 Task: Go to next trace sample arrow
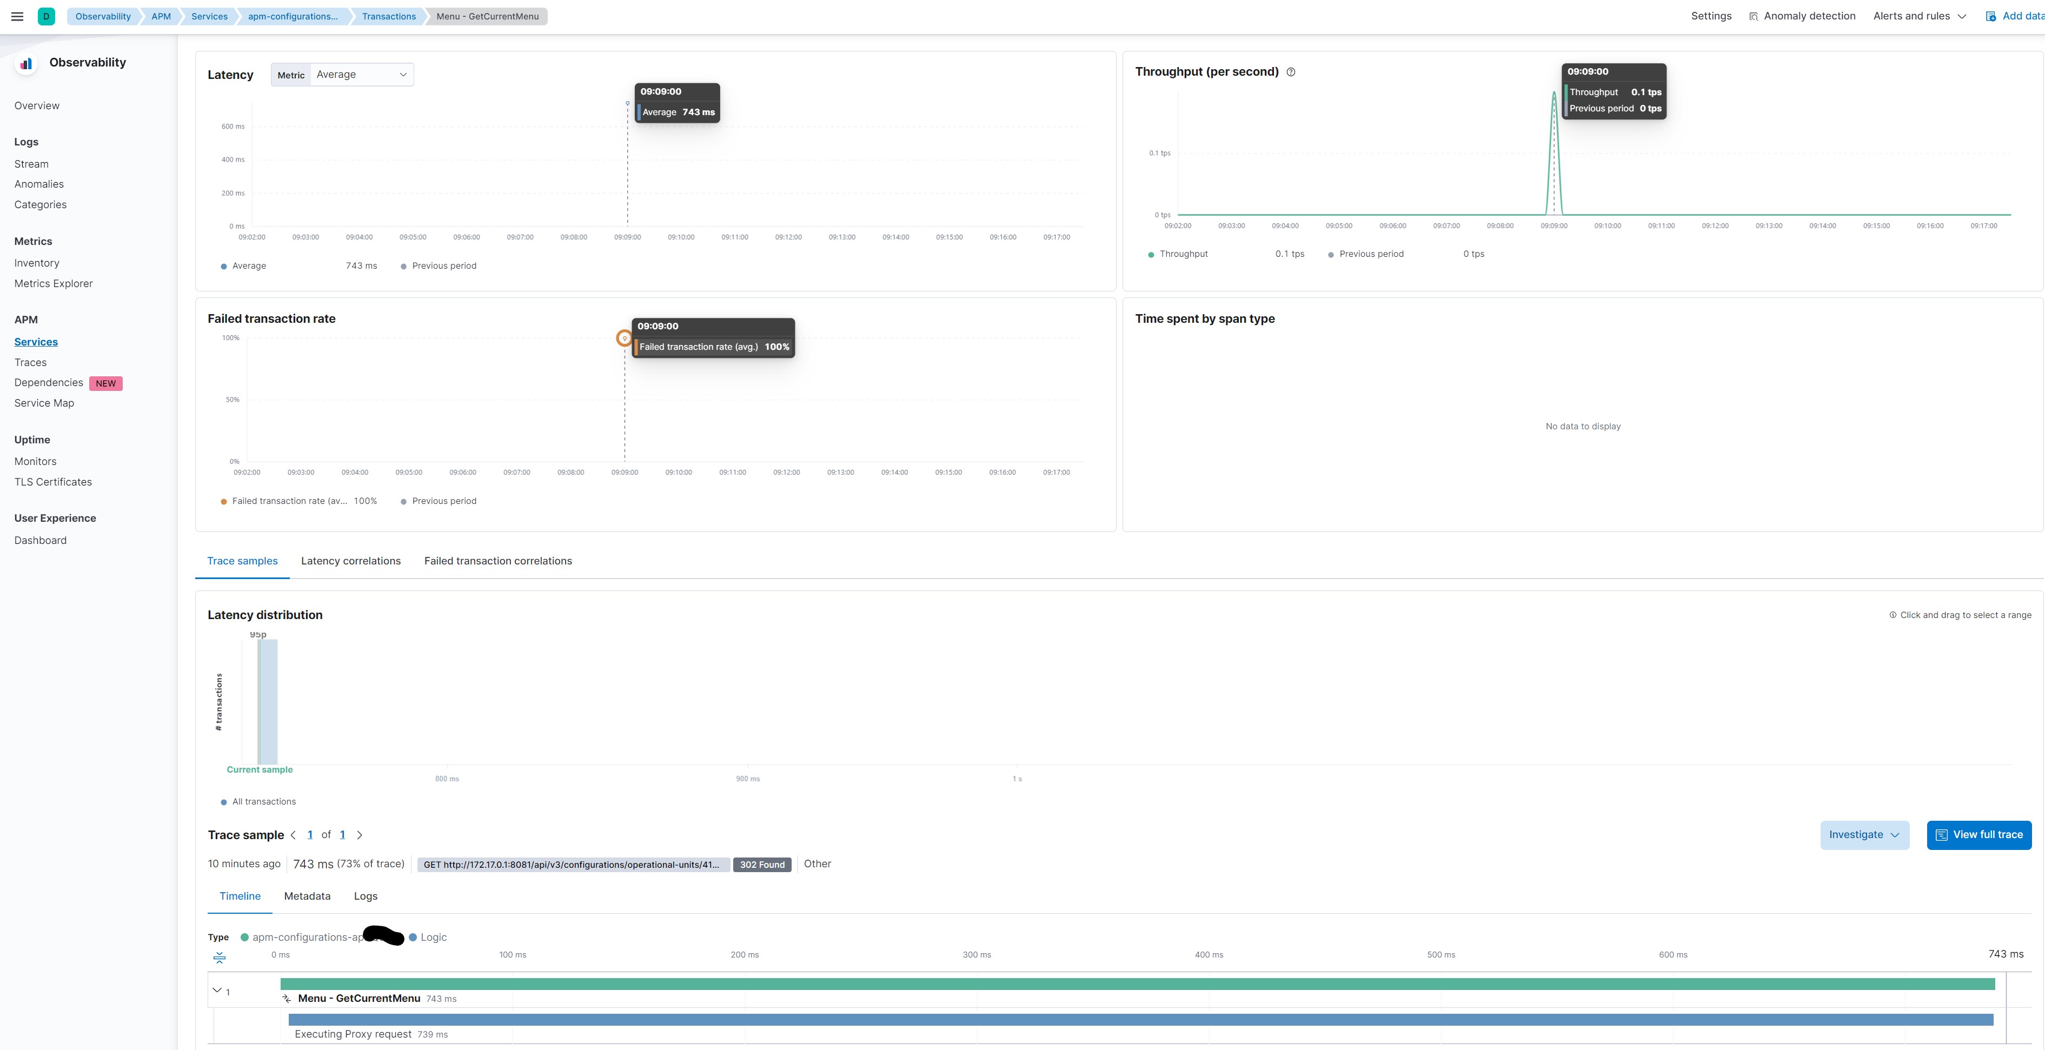pyautogui.click(x=360, y=835)
